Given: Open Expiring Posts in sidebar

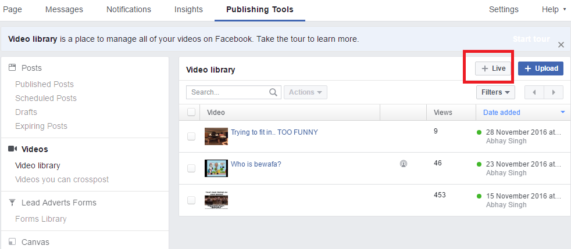Looking at the screenshot, I should (x=41, y=126).
